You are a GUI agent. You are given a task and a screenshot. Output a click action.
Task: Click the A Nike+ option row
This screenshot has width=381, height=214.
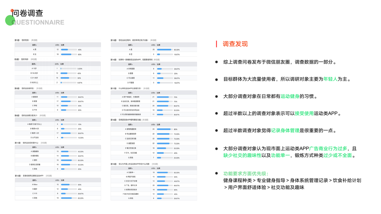coord(58,185)
